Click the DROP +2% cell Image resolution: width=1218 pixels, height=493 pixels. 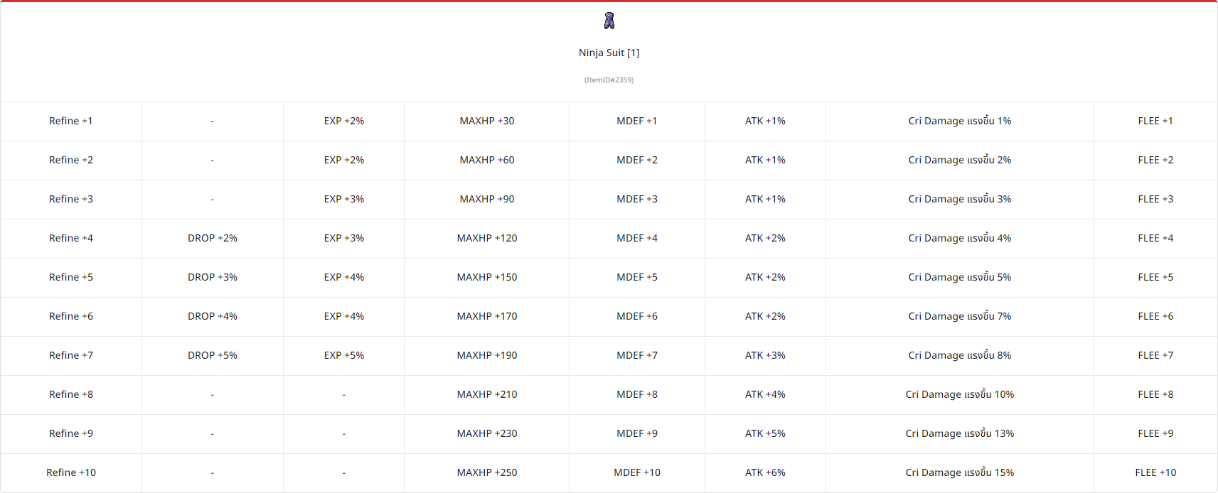point(213,238)
